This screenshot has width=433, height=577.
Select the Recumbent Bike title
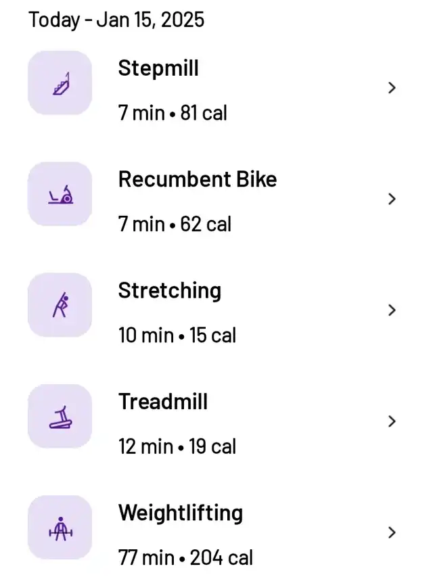tap(198, 179)
